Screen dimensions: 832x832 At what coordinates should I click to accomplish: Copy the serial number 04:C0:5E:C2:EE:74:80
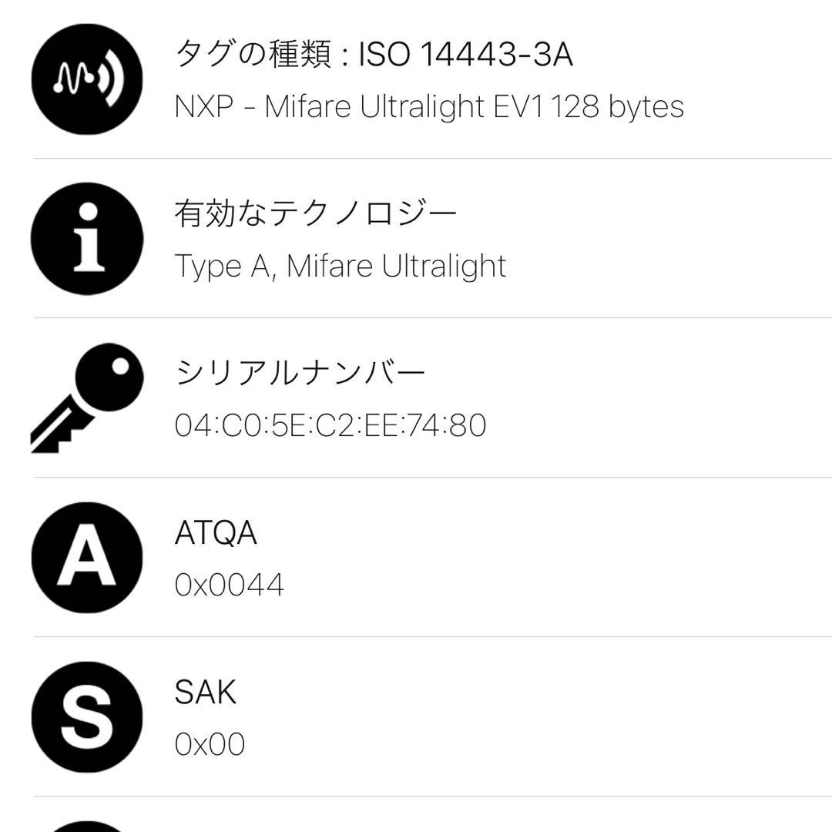330,425
